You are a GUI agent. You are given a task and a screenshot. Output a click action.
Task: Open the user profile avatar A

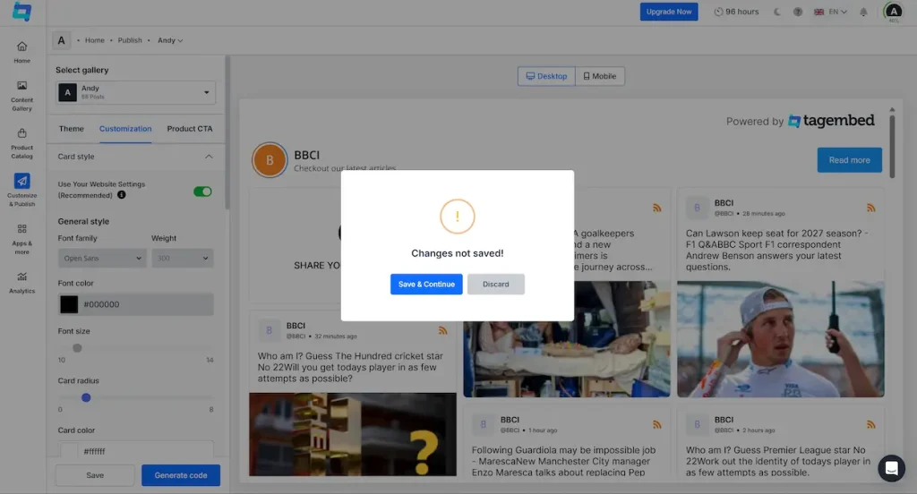pyautogui.click(x=893, y=12)
